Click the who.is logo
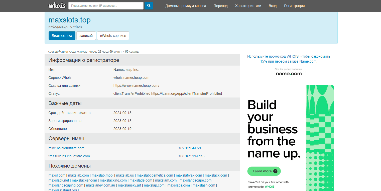Screen dimensions: 381x191 pyautogui.click(x=57, y=6)
